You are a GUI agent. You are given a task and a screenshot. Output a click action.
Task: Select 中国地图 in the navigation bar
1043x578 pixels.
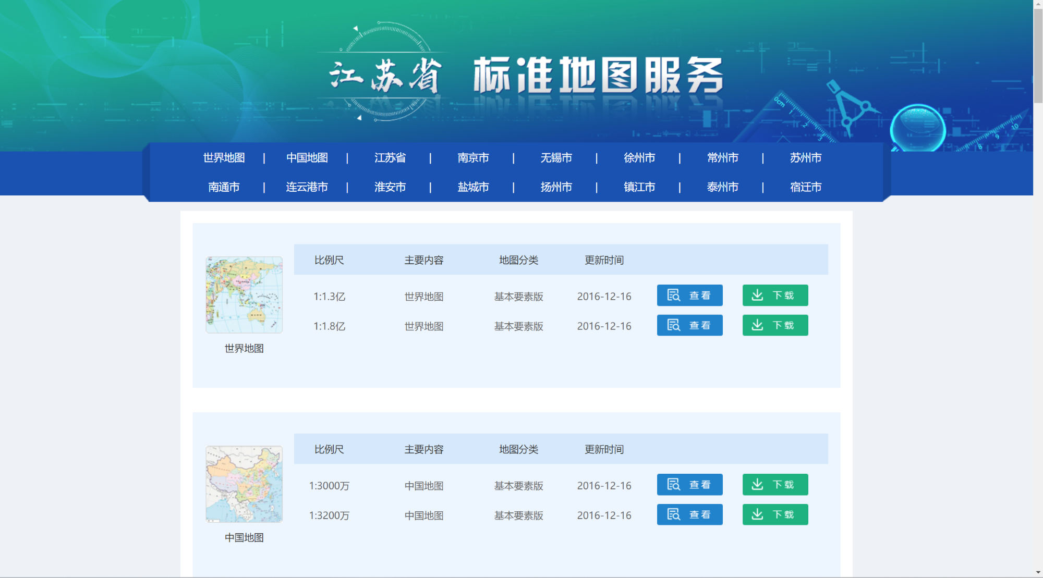click(307, 157)
